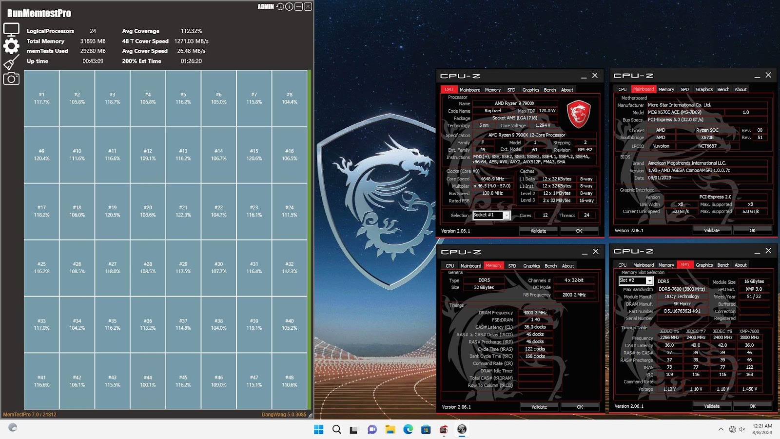This screenshot has height=439, width=780.
Task: Open the history clock icon in RunMemtestPro
Action: (280, 6)
